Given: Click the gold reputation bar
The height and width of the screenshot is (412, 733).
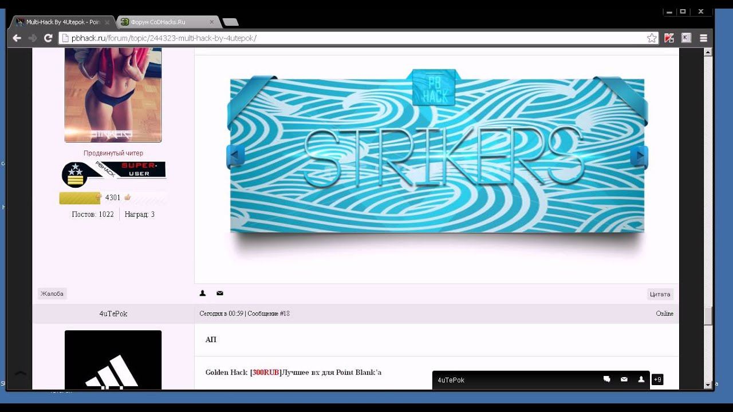Looking at the screenshot, I should (x=80, y=198).
